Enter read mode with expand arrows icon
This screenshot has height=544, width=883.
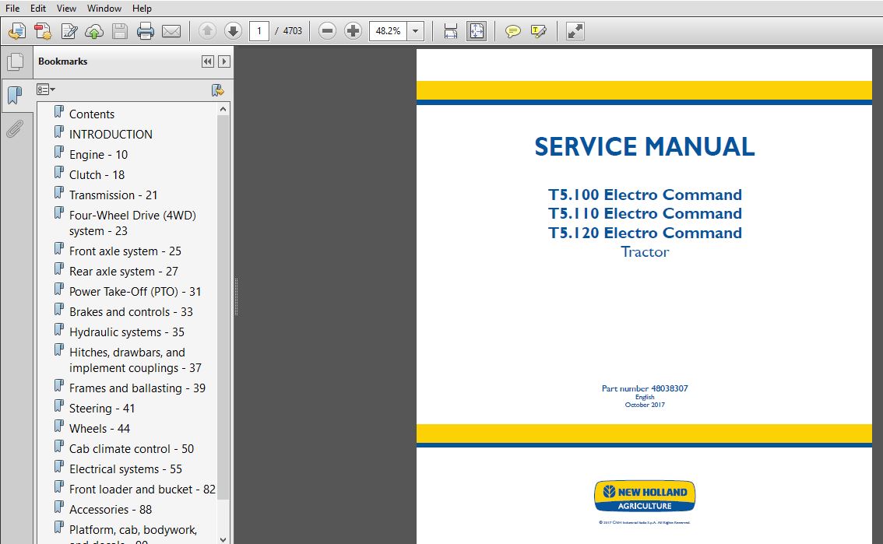(x=575, y=31)
